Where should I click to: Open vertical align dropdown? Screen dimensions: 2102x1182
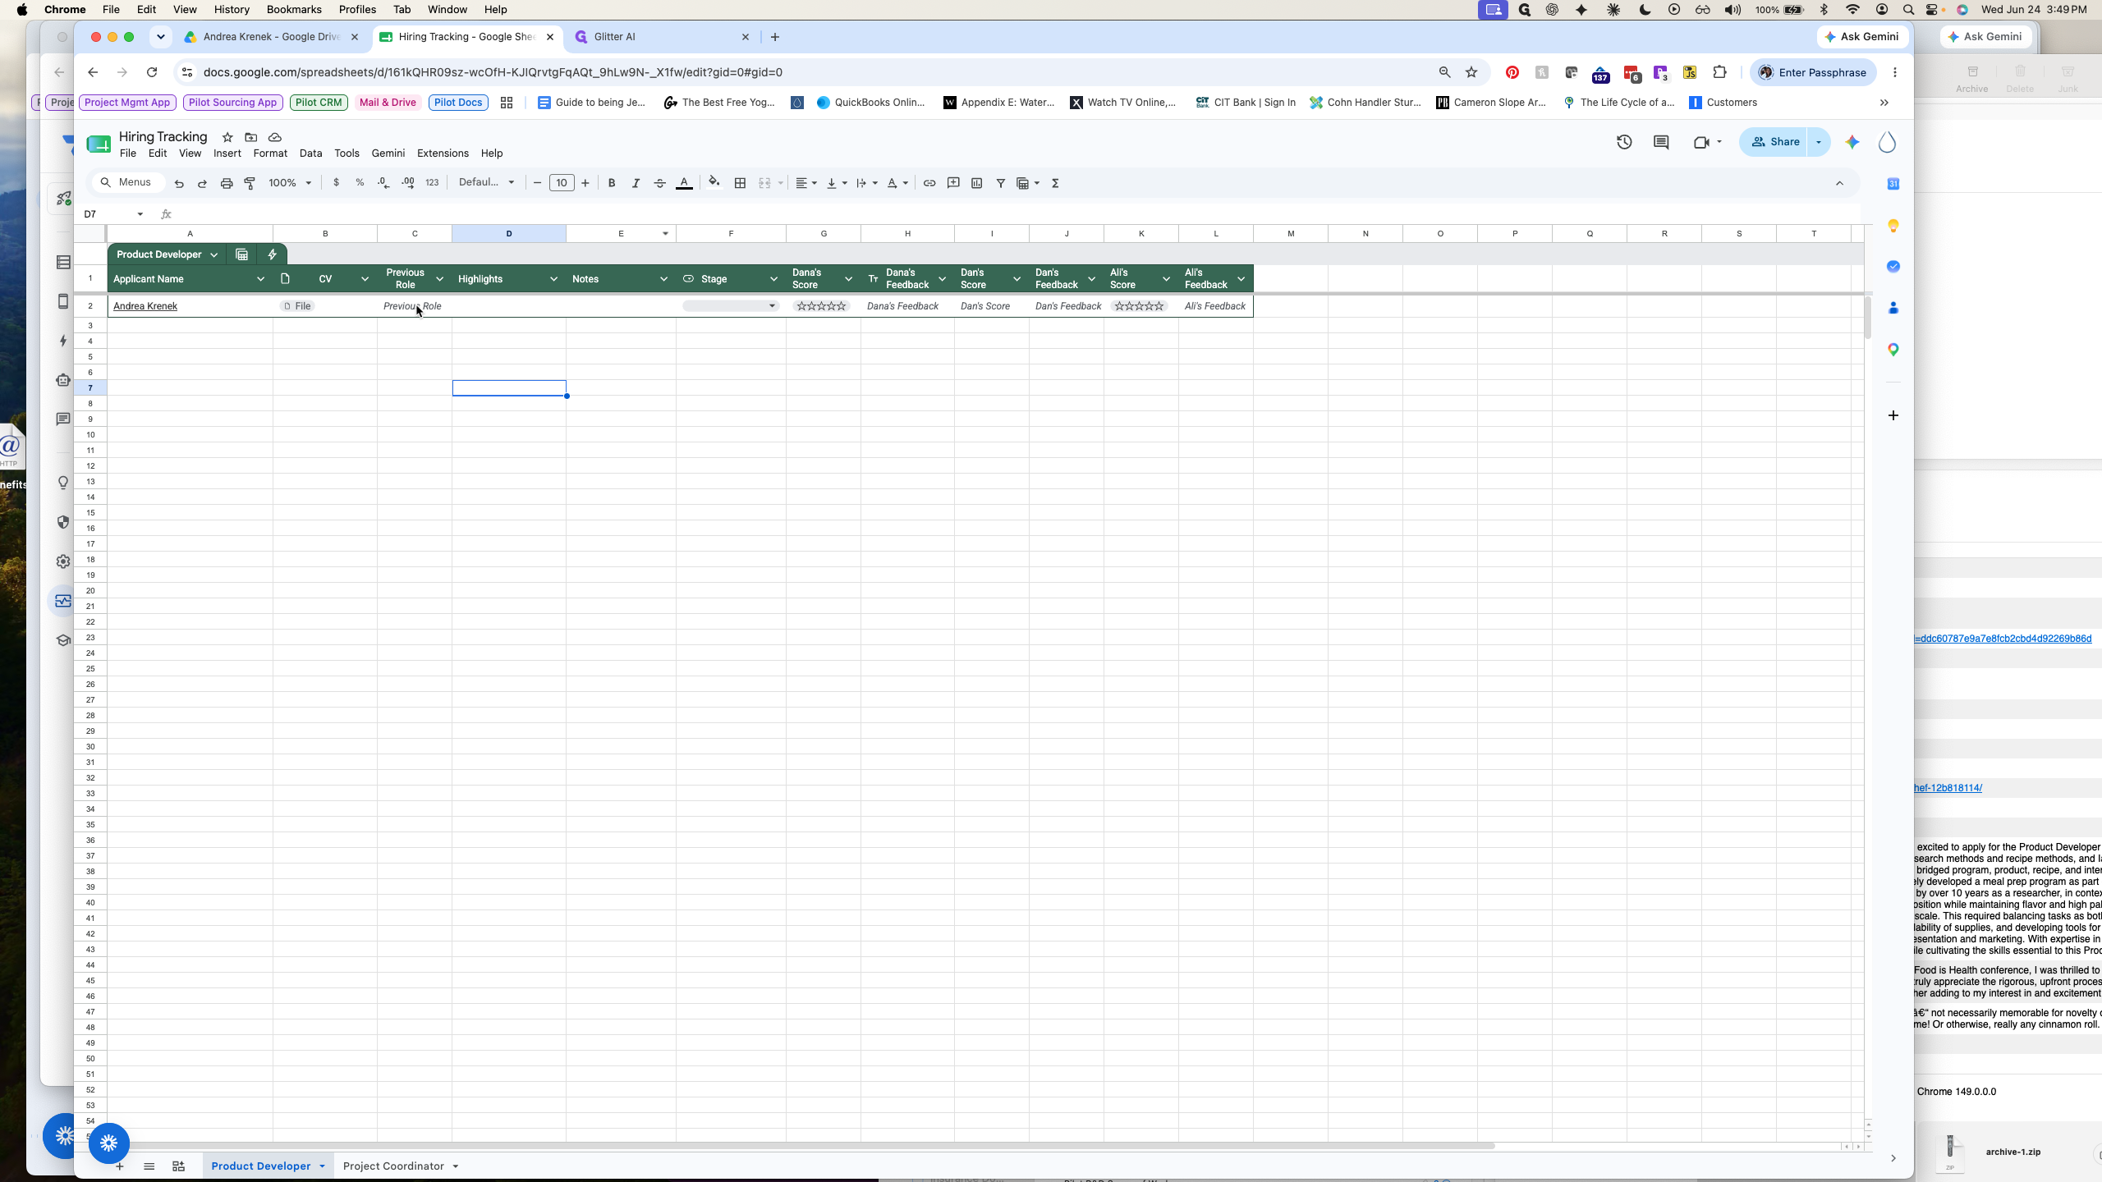(x=837, y=183)
